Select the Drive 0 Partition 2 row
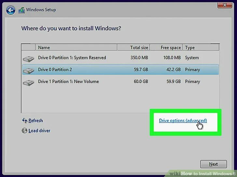This screenshot has width=237, height=177. (x=120, y=69)
